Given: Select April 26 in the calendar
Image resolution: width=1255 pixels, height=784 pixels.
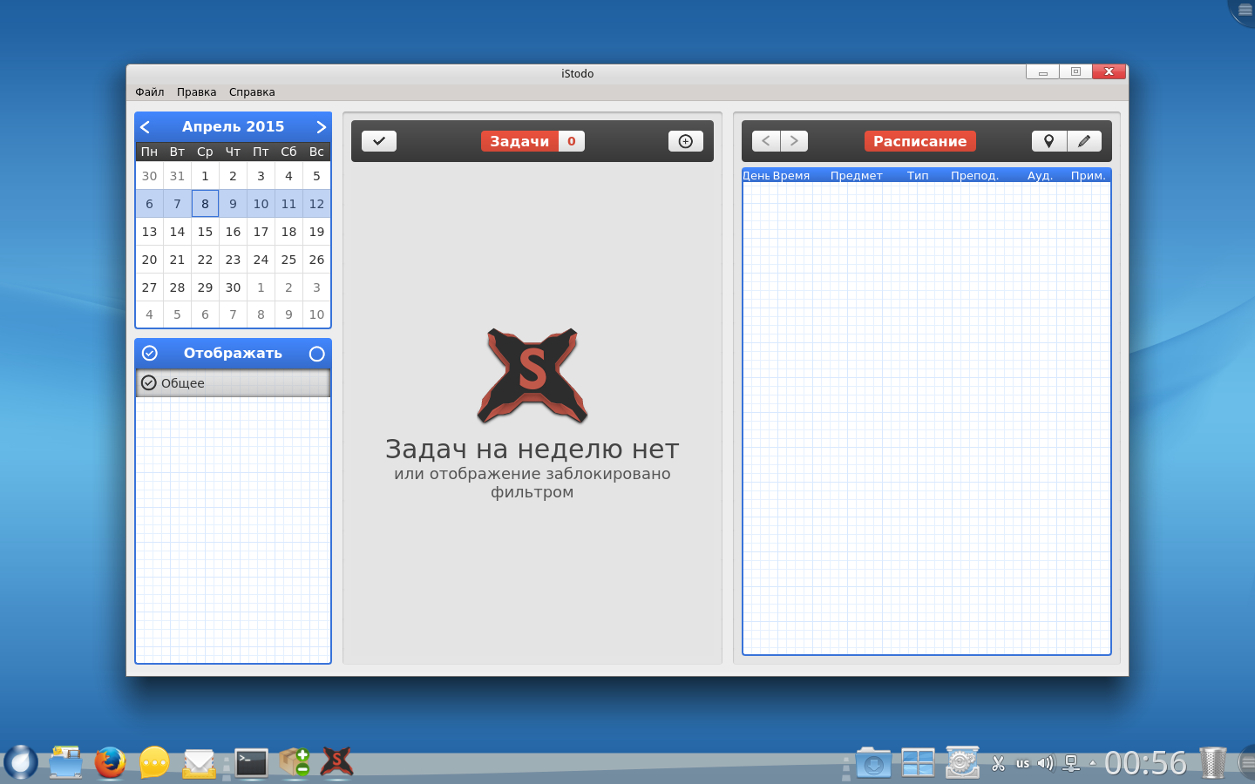Looking at the screenshot, I should (316, 260).
